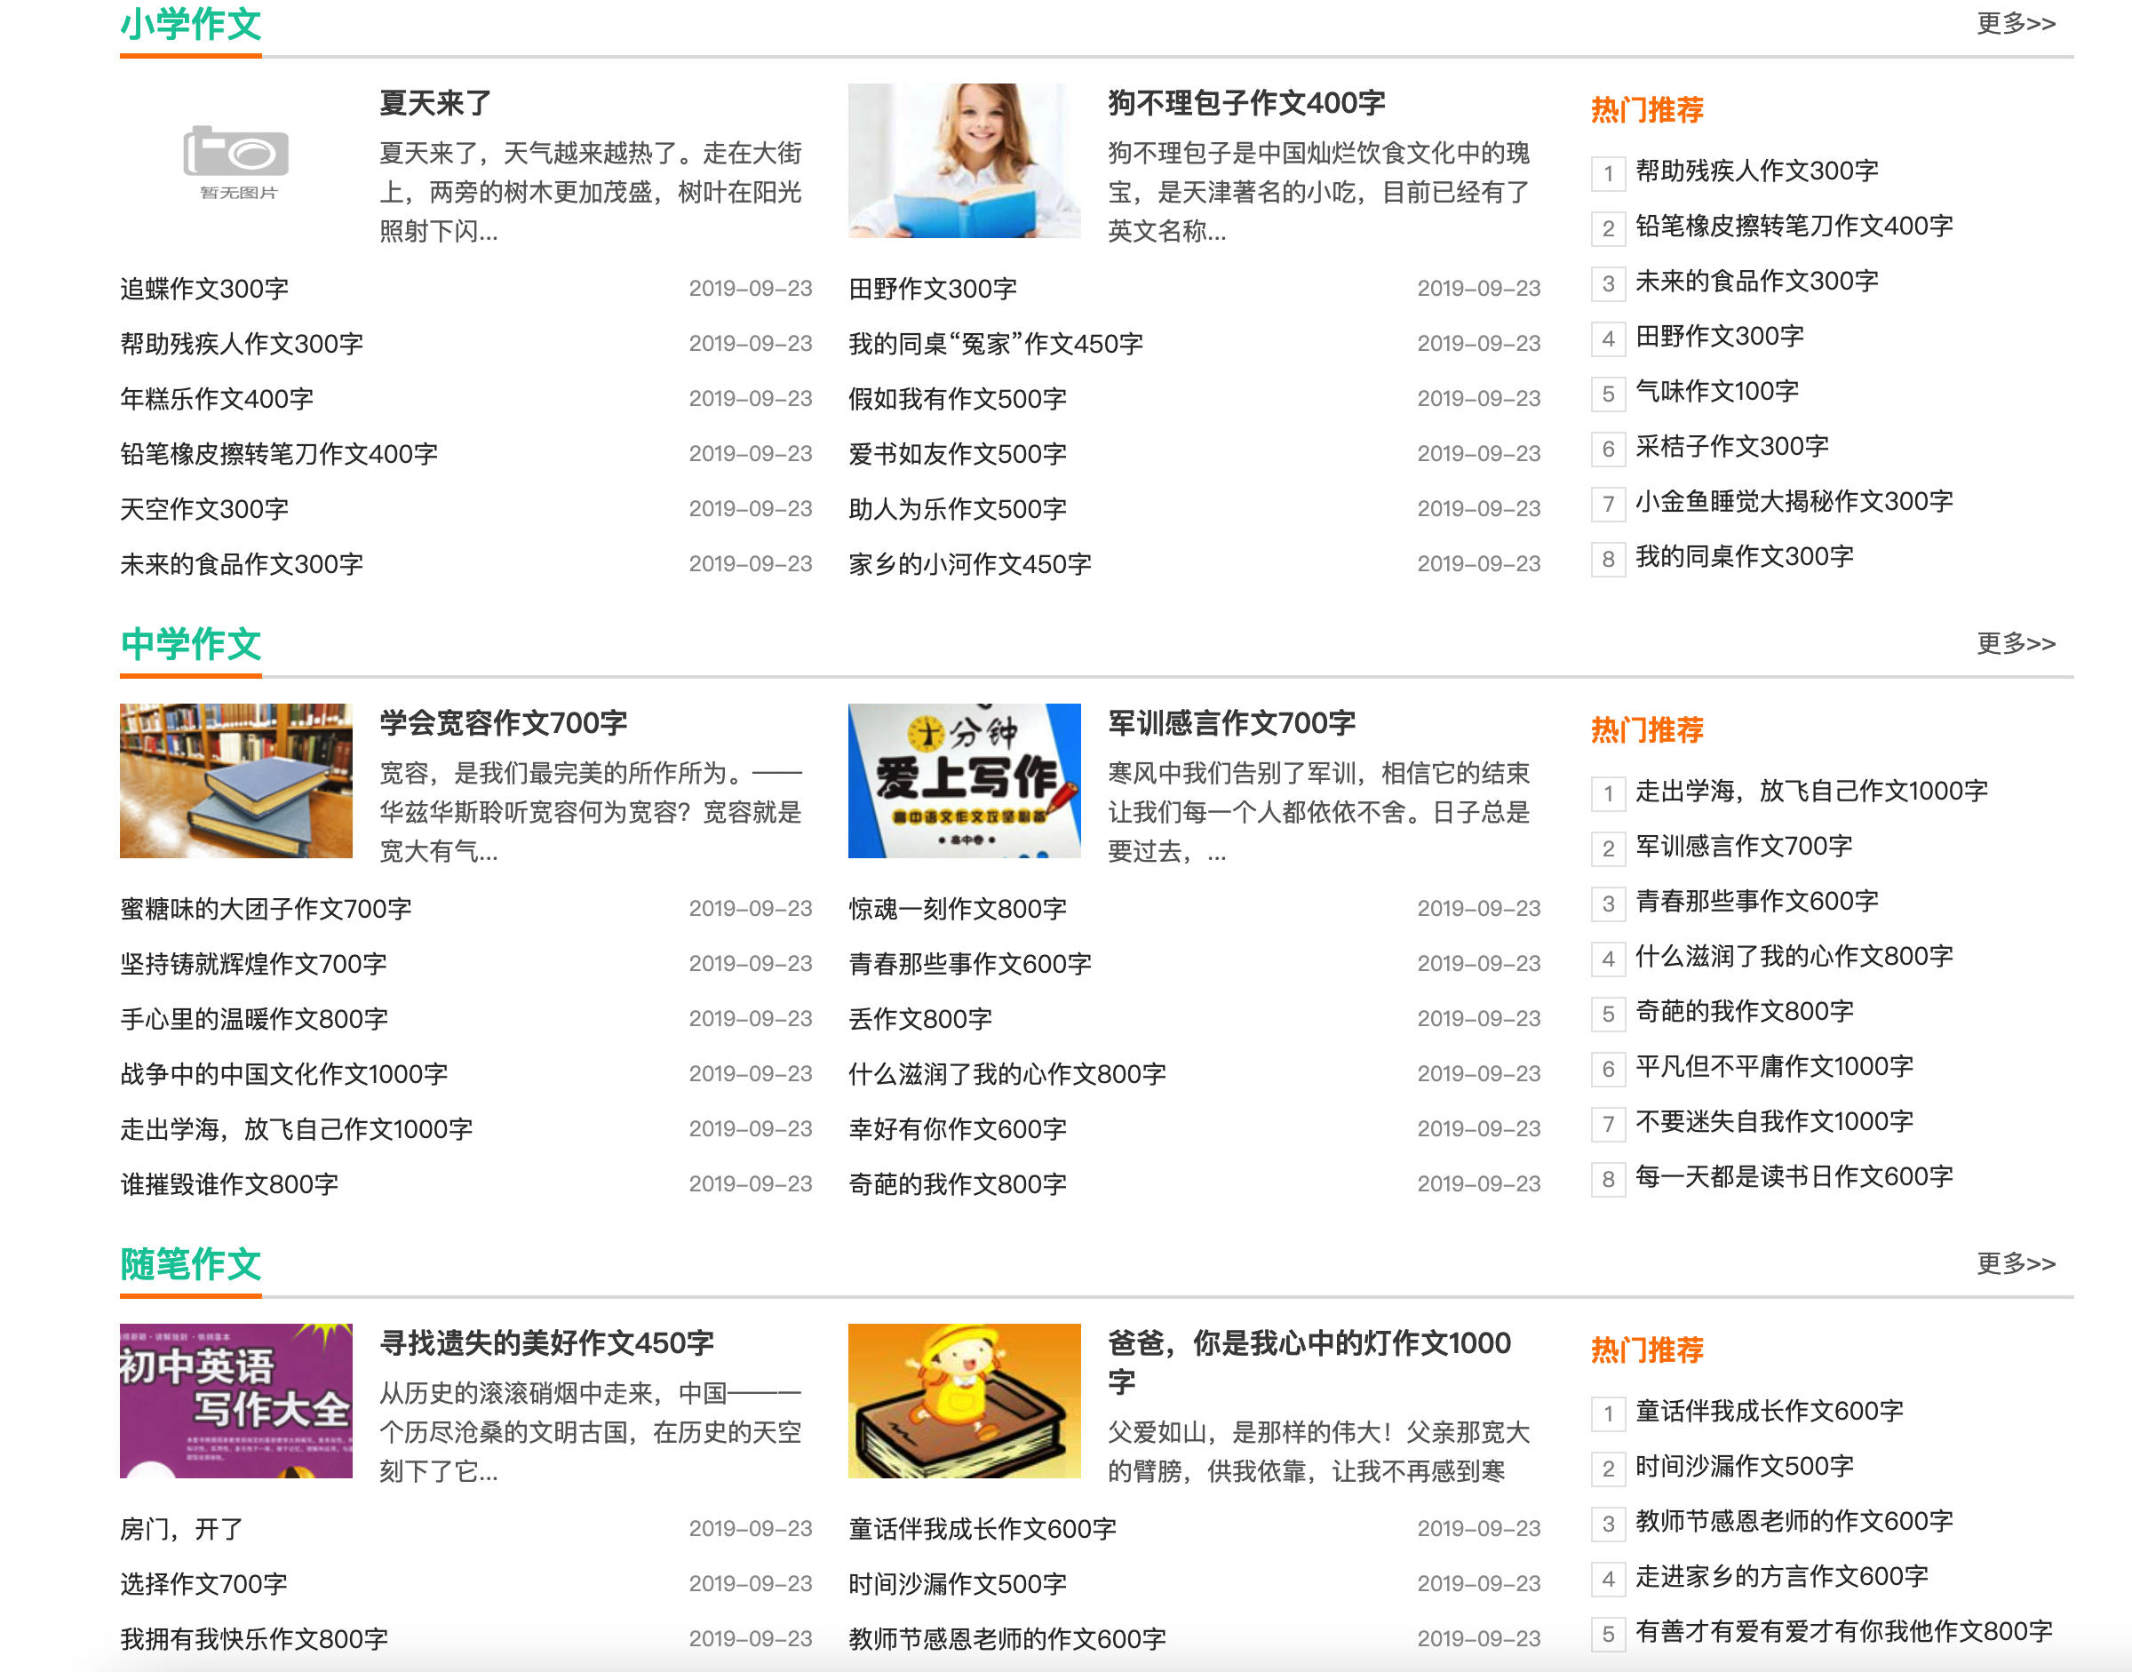Open article title 学会宽容作文700字
The width and height of the screenshot is (2132, 1672).
point(503,722)
